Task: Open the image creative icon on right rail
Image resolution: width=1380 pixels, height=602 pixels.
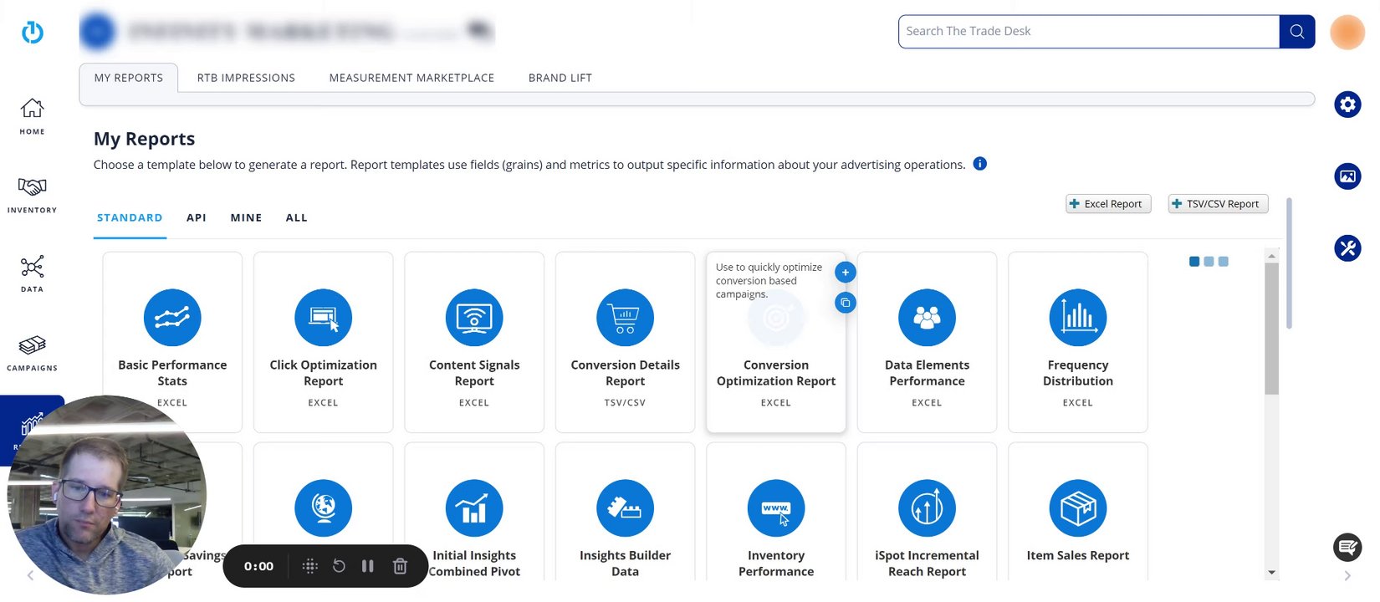Action: click(x=1347, y=176)
